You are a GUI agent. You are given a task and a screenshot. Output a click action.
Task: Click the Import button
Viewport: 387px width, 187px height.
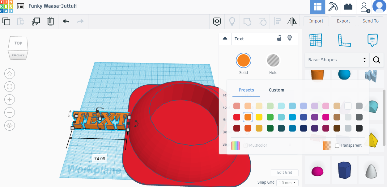[316, 21]
